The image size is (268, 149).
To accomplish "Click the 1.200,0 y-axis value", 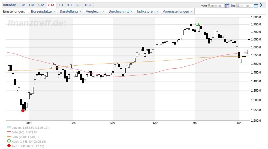I will [256, 121].
